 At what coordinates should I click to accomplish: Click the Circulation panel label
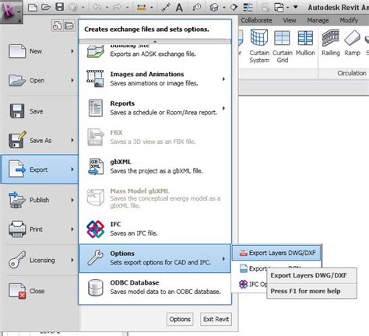(x=352, y=73)
